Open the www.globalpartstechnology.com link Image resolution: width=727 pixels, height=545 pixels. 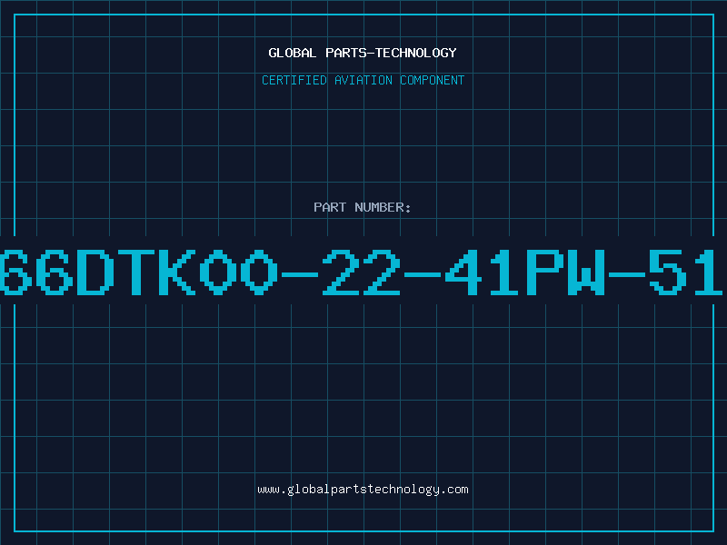tap(363, 490)
